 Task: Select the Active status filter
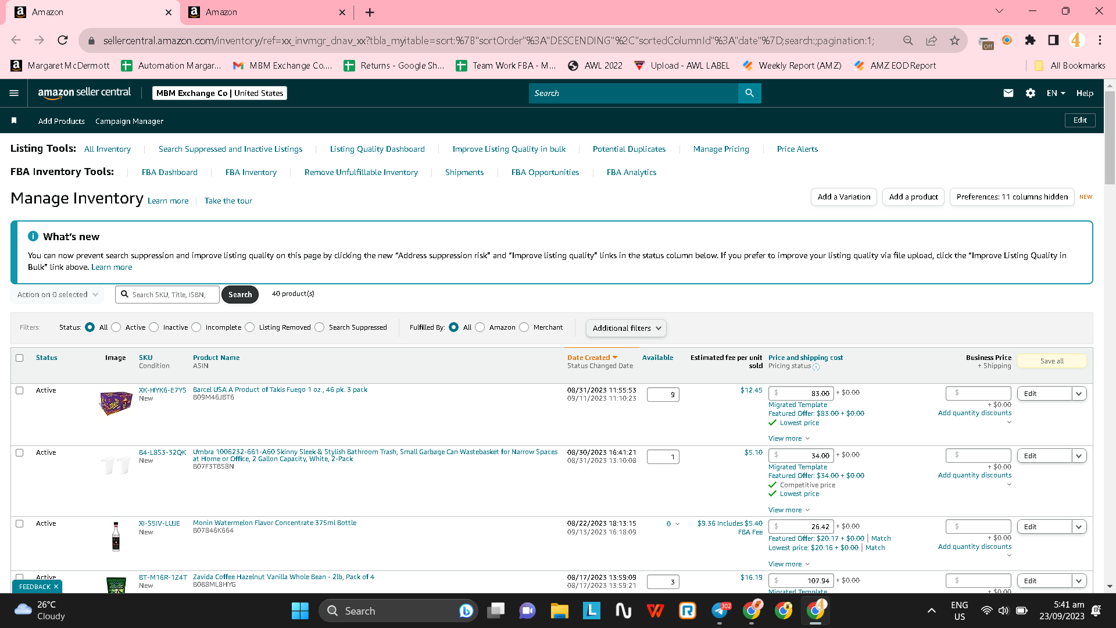pos(116,327)
